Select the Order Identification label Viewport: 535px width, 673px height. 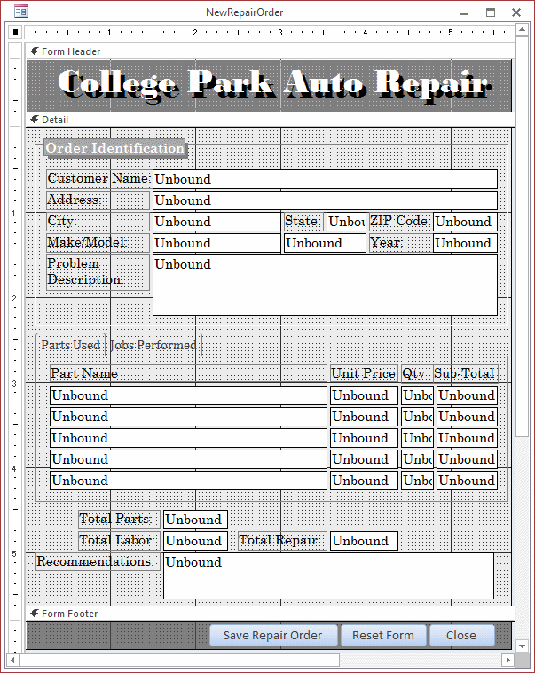click(x=115, y=148)
